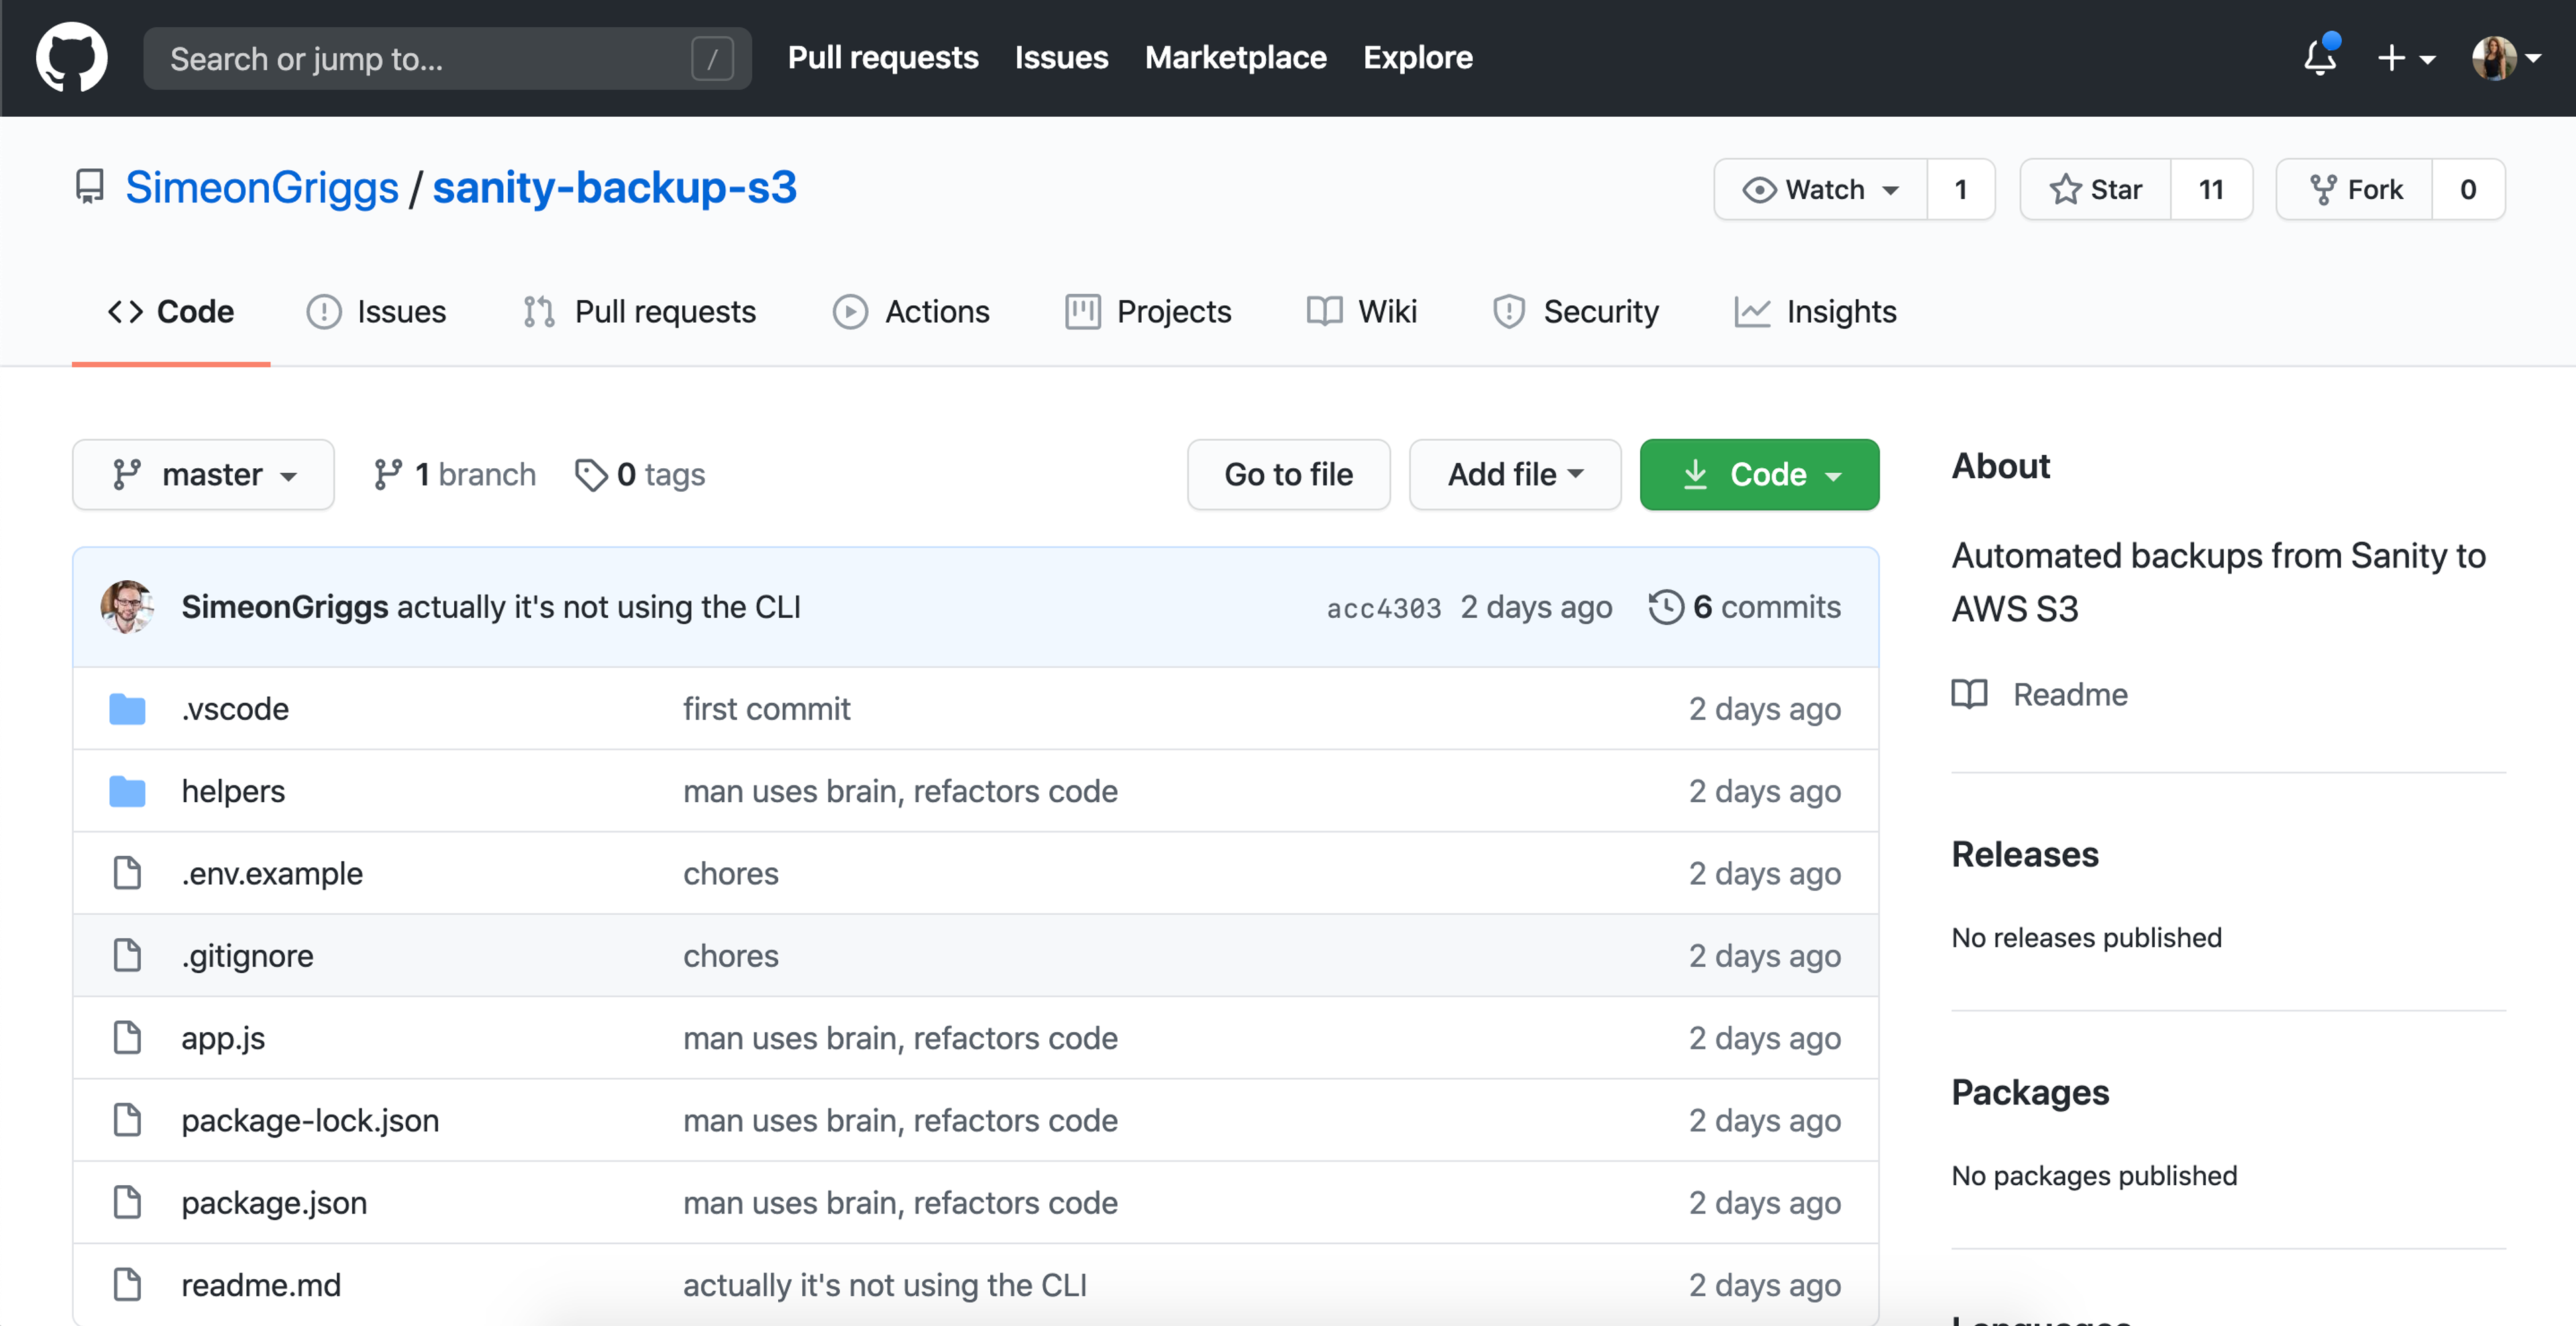Viewport: 2576px width, 1326px height.
Task: Click the helpers folder icon
Action: (127, 791)
